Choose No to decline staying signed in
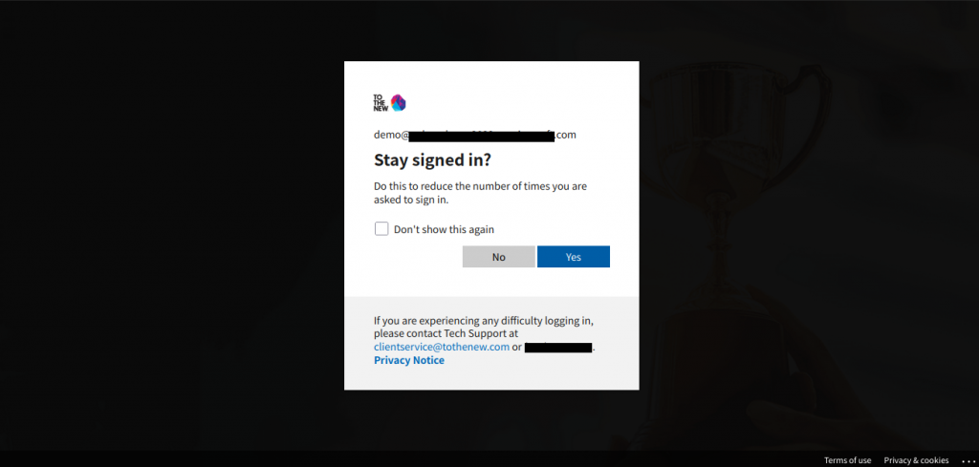The image size is (979, 467). tap(499, 257)
